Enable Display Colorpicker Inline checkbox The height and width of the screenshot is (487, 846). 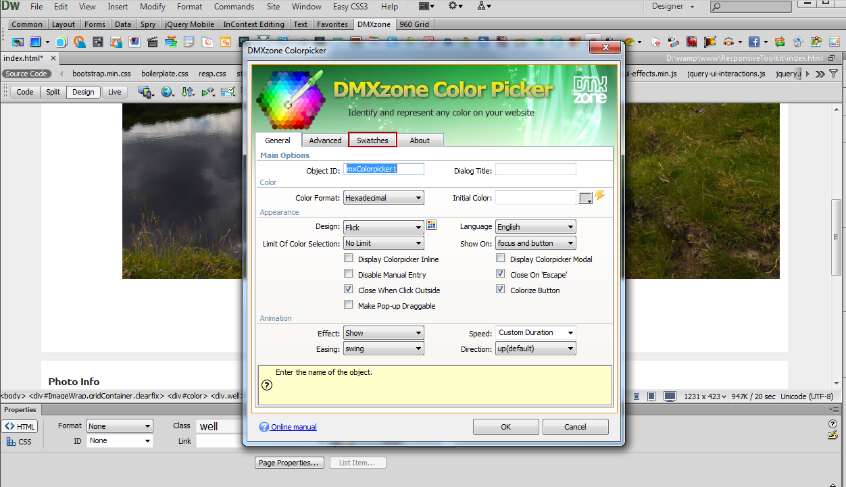(349, 259)
